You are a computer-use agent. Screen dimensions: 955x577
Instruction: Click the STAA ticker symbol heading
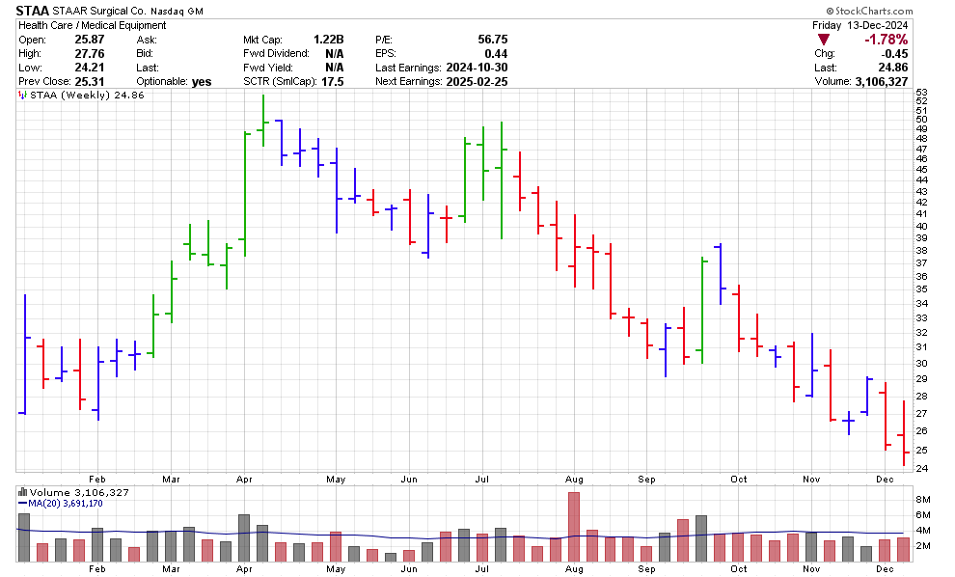pos(32,11)
